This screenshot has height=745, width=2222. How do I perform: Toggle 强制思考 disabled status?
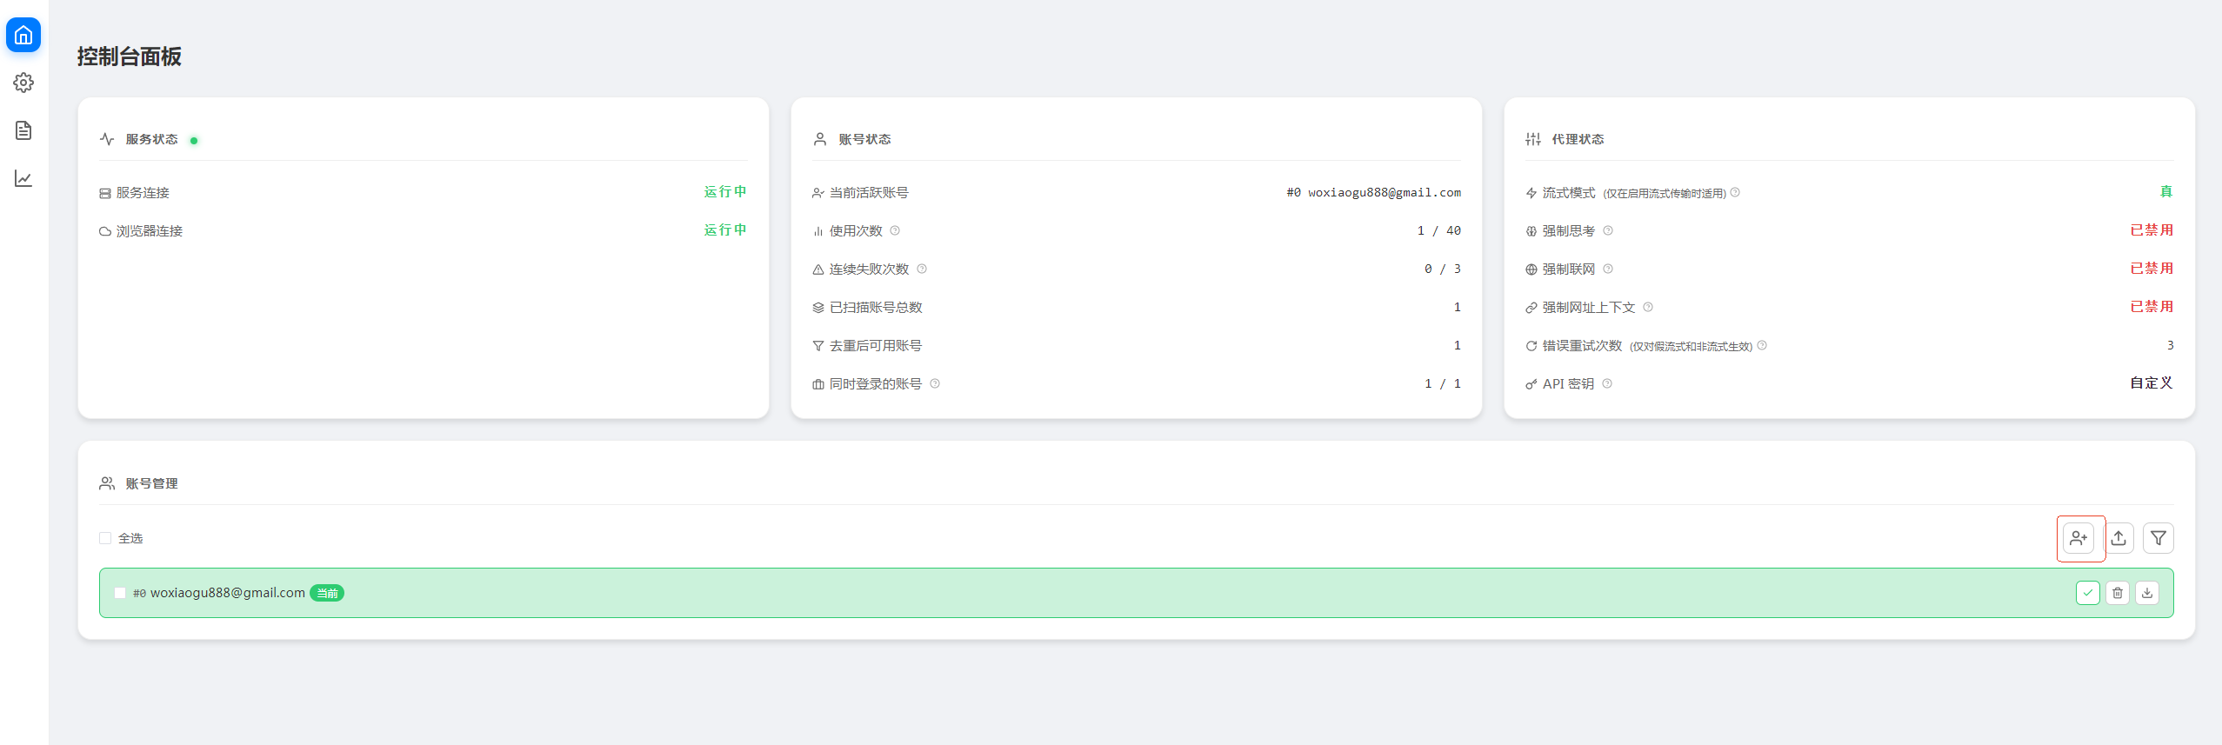point(2151,230)
